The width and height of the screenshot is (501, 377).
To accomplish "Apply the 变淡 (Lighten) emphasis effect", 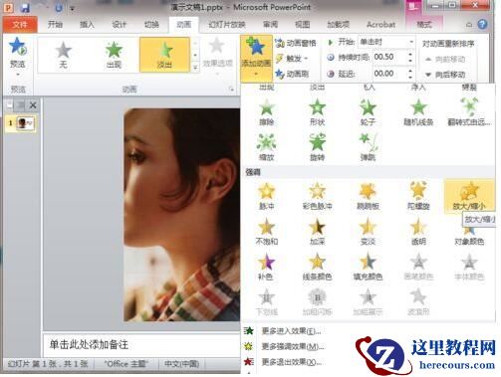I will pyautogui.click(x=368, y=232).
